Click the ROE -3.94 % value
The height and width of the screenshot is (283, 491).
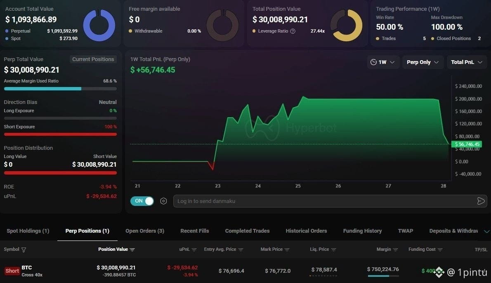(x=108, y=186)
